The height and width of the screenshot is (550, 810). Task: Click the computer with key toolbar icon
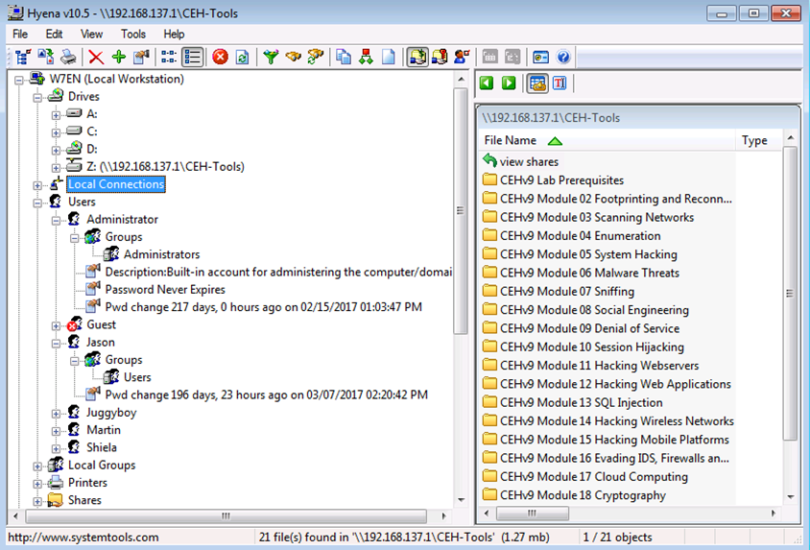click(440, 57)
